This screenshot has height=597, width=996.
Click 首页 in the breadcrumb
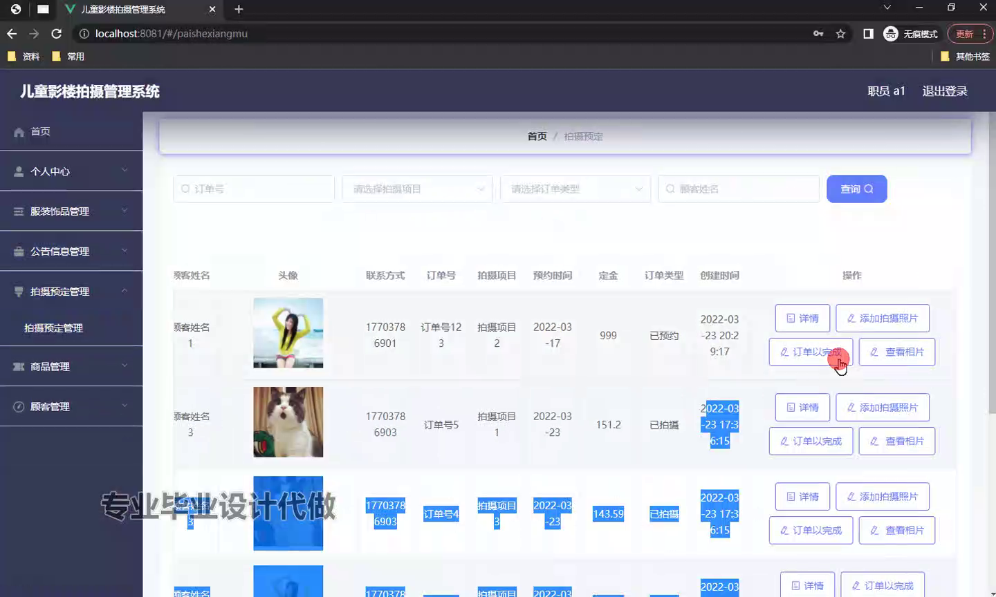[x=537, y=137]
